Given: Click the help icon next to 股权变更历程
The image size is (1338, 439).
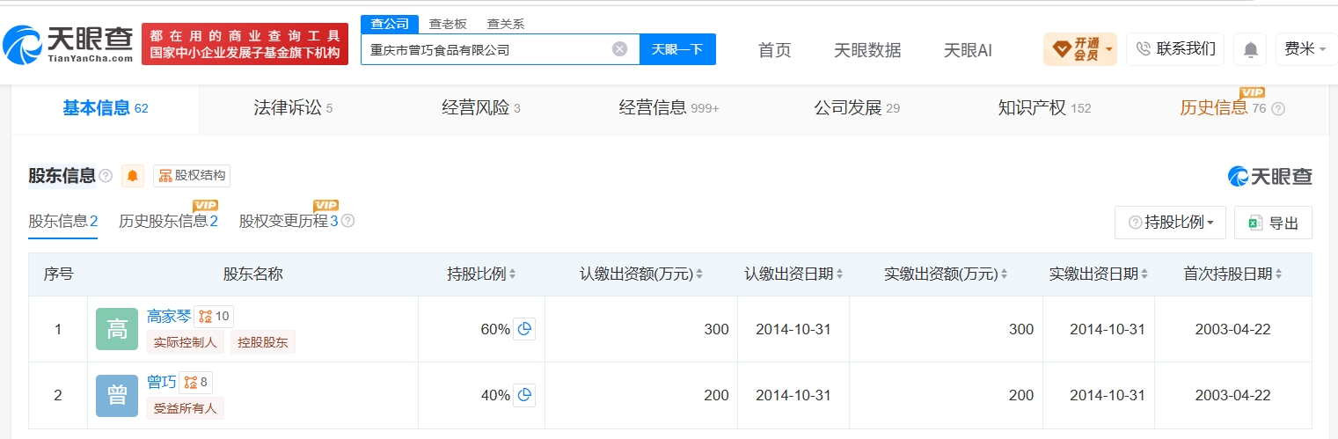Looking at the screenshot, I should [x=347, y=222].
